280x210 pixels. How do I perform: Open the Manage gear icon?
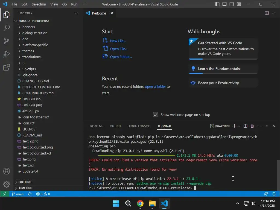7,184
